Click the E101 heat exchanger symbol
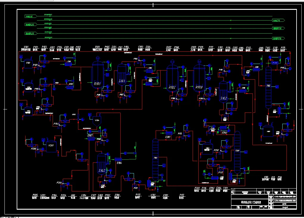This screenshot has width=304, height=218. point(68,64)
